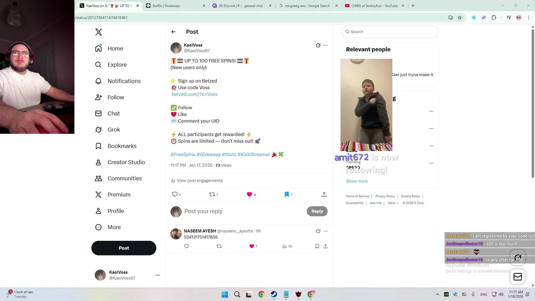The width and height of the screenshot is (535, 301).
Task: Click the grey Reply button
Action: (317, 211)
